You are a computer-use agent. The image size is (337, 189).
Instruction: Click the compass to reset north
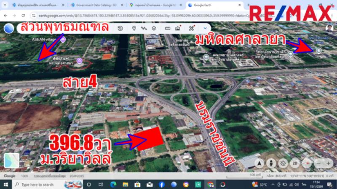click(x=307, y=163)
